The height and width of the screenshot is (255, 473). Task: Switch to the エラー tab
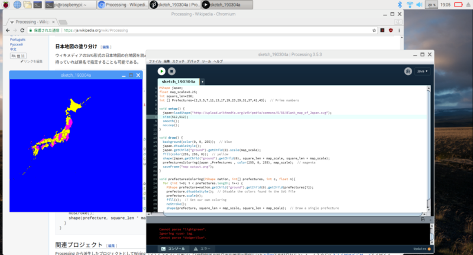[202, 249]
